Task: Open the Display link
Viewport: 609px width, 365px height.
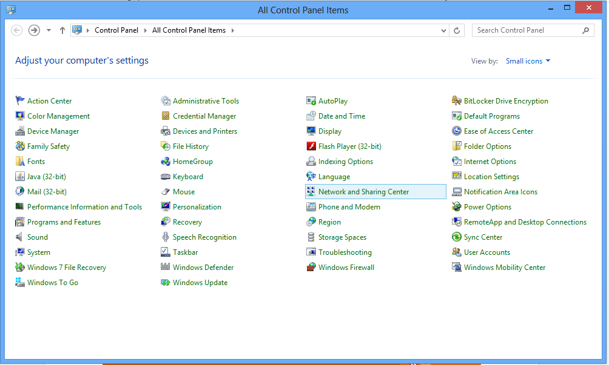Action: pyautogui.click(x=330, y=131)
